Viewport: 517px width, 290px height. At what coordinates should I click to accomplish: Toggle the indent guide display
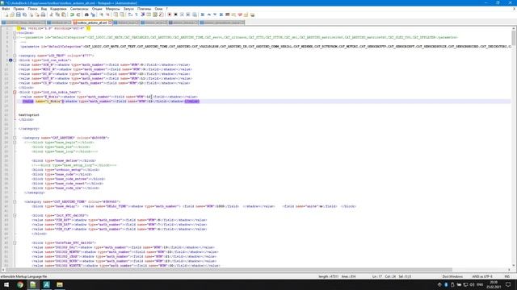142,14
